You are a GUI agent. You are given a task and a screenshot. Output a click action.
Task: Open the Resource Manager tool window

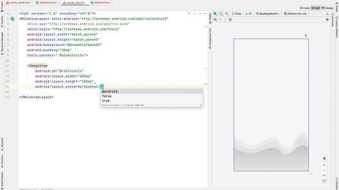point(2,43)
